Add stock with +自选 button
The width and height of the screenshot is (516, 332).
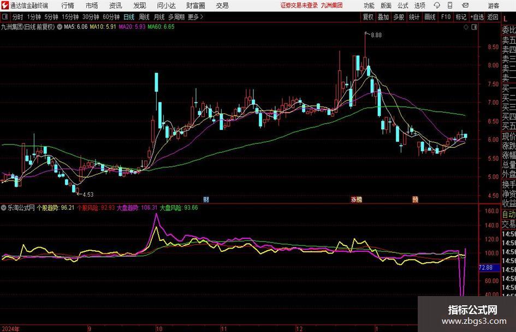(x=477, y=17)
